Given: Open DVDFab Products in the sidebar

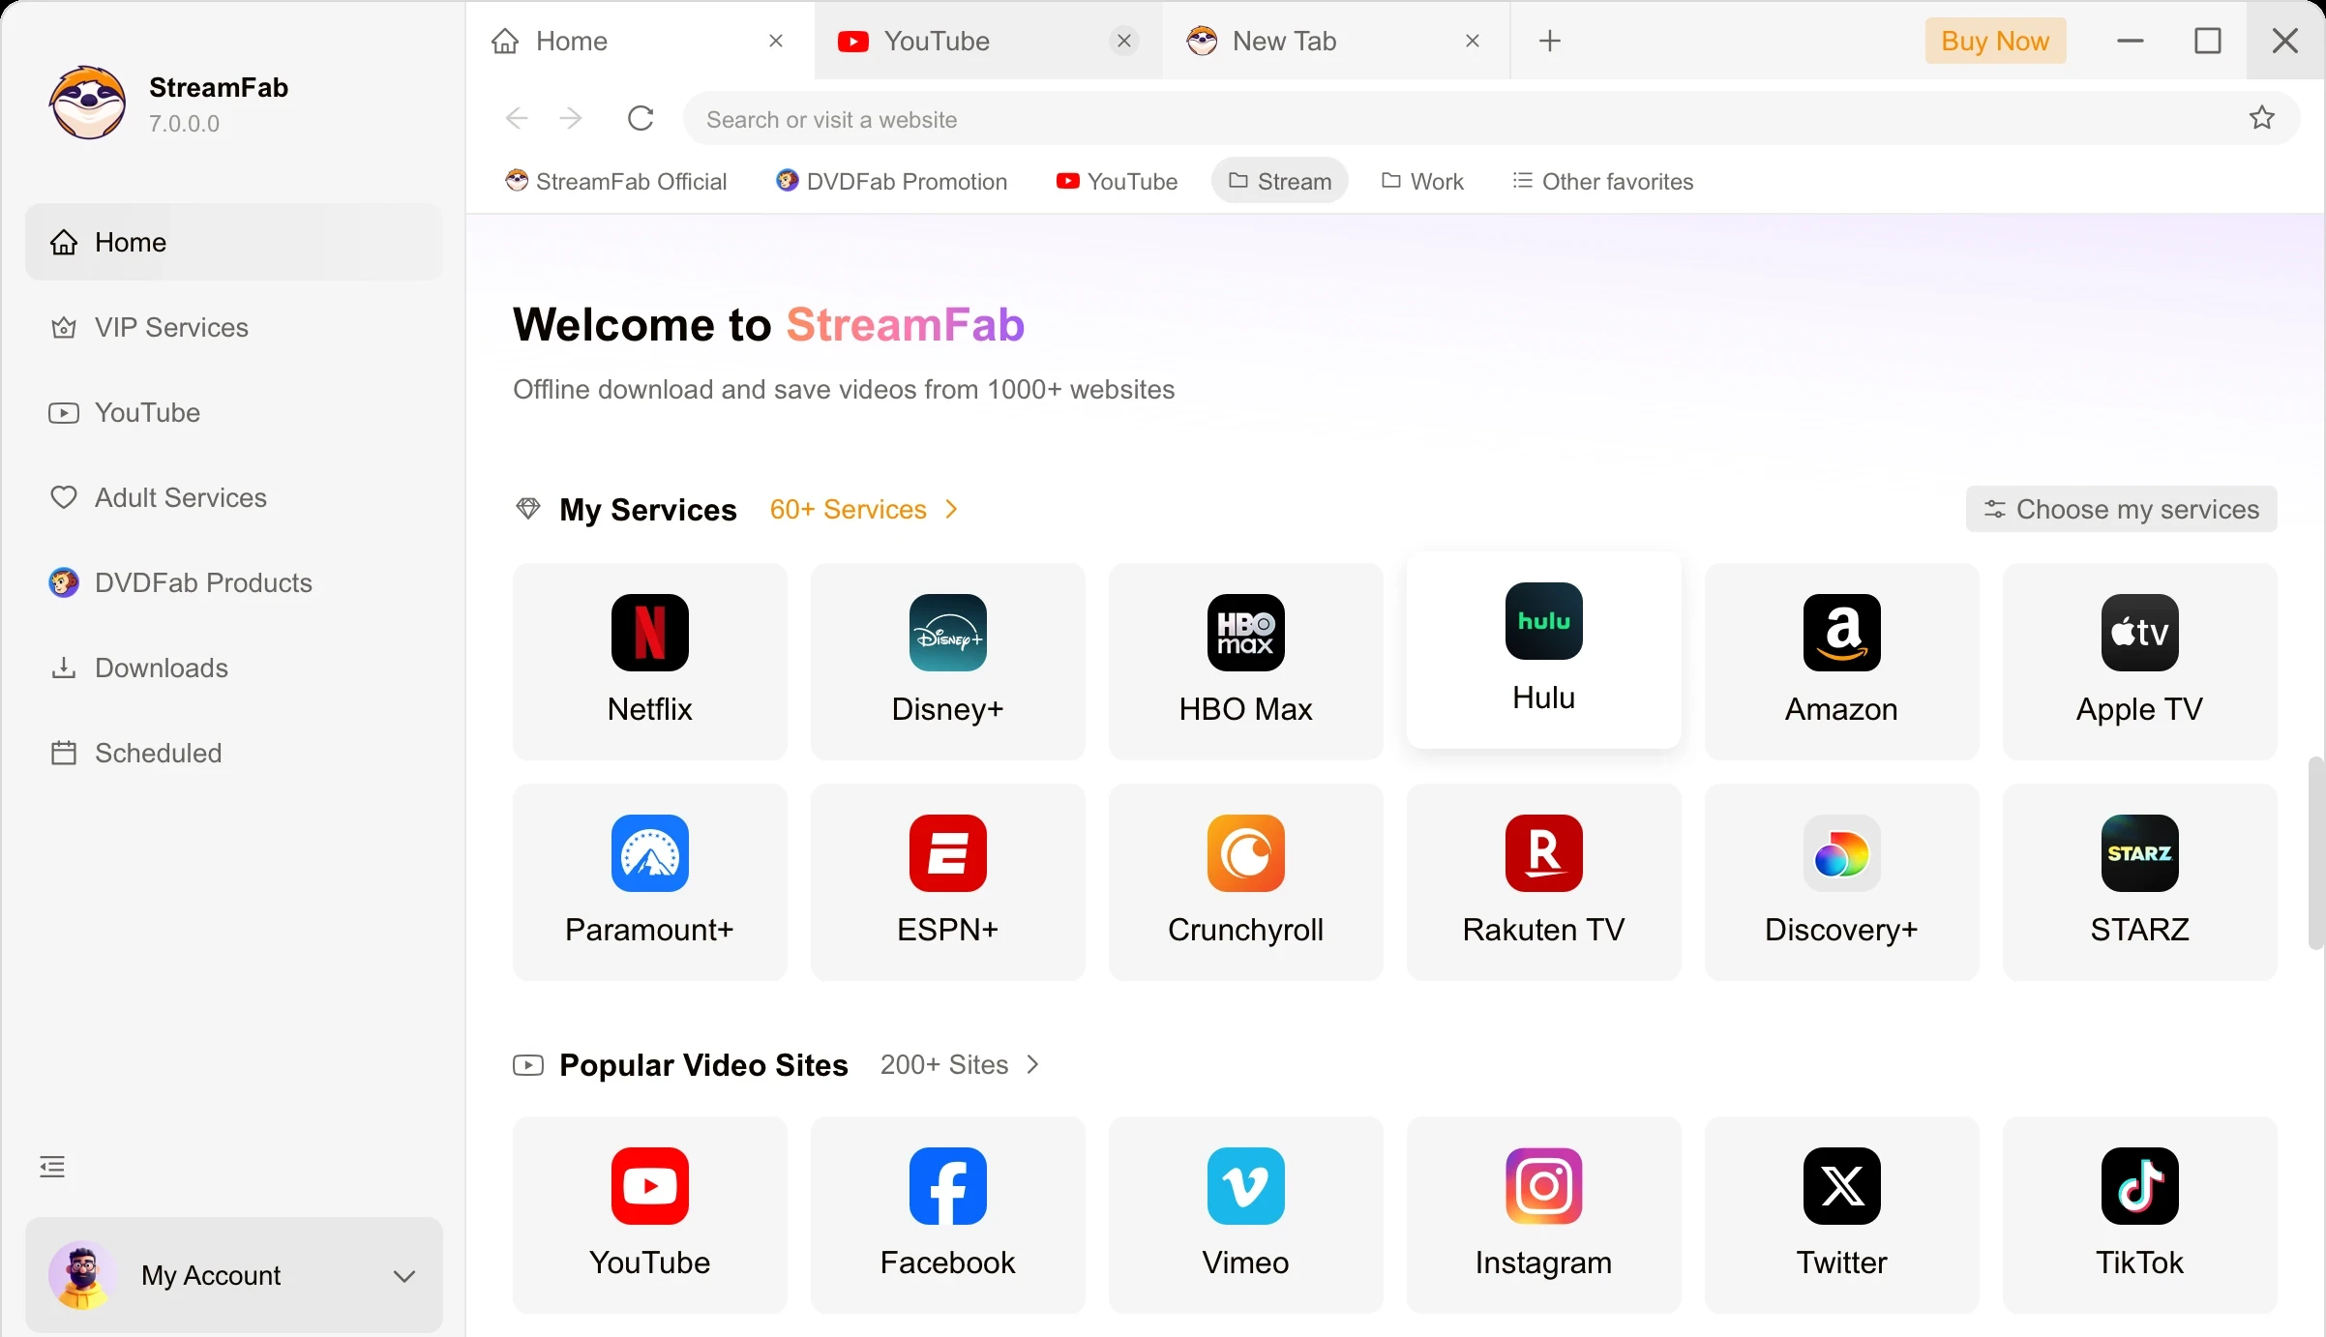Looking at the screenshot, I should pos(234,582).
